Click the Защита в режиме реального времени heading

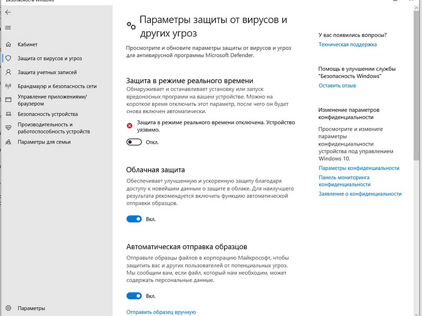(x=190, y=81)
